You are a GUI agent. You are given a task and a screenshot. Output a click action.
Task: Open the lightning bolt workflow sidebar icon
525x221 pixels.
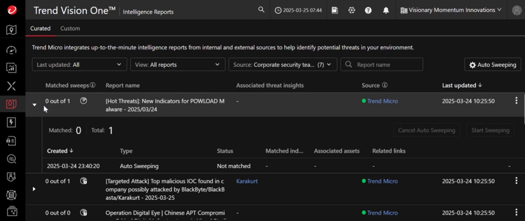tap(11, 122)
